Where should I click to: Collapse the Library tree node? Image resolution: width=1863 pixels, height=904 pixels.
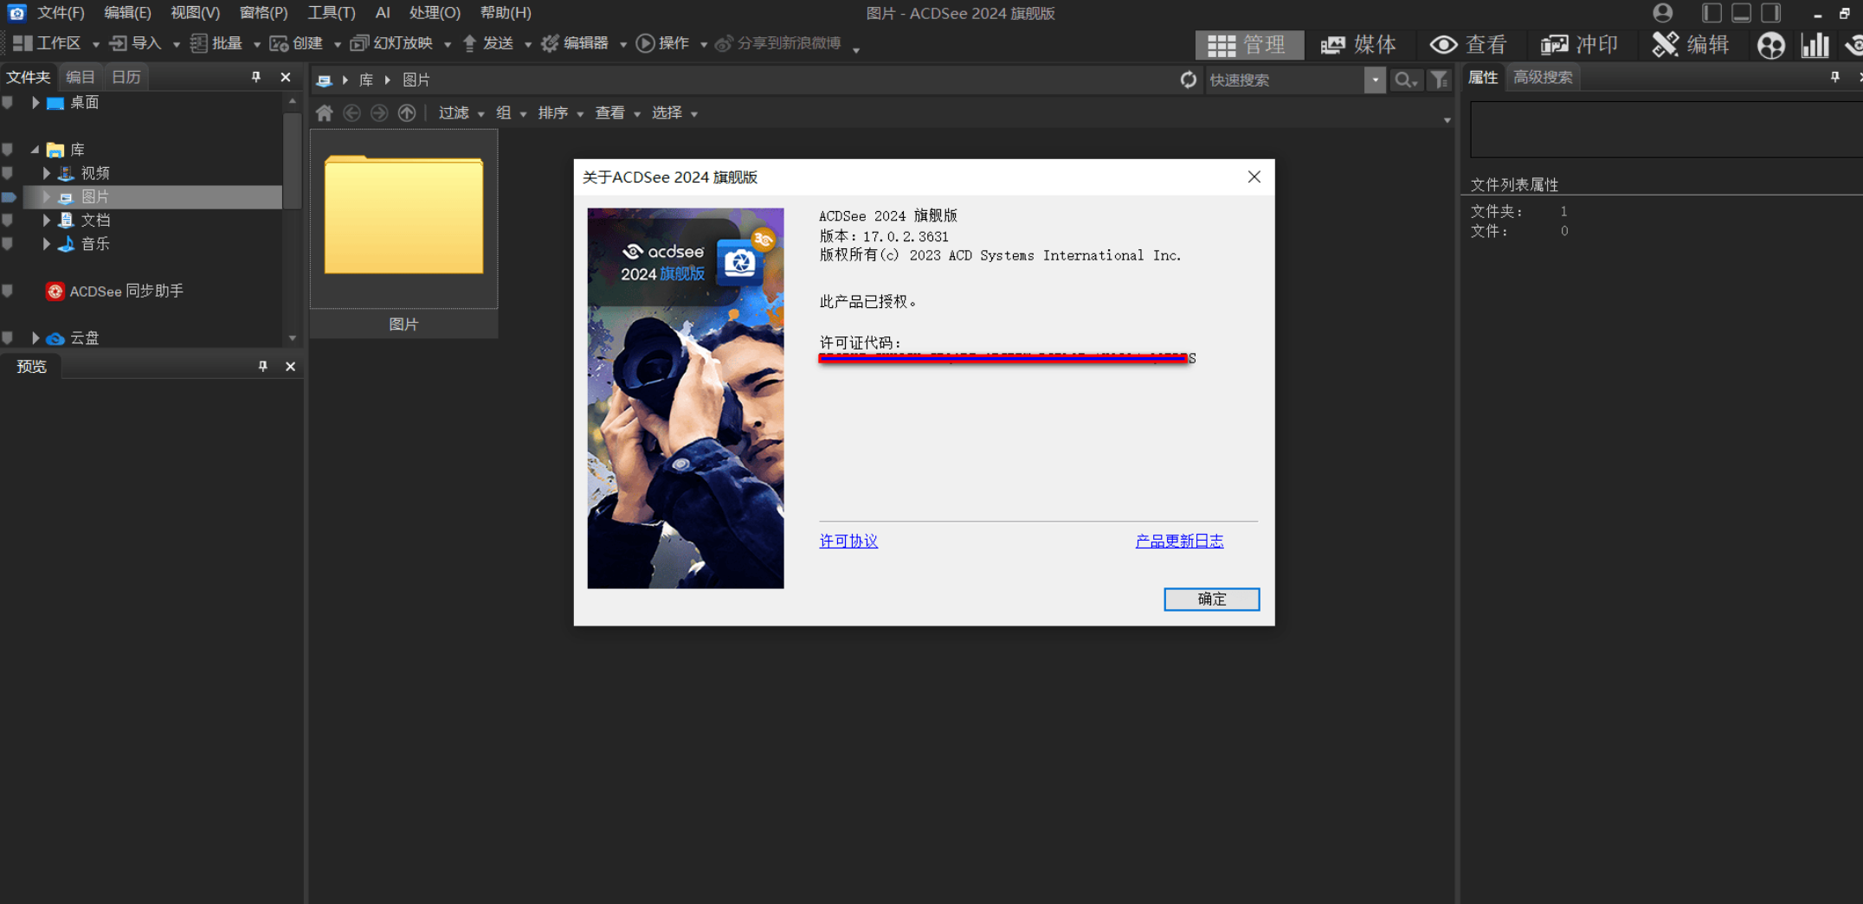35,150
